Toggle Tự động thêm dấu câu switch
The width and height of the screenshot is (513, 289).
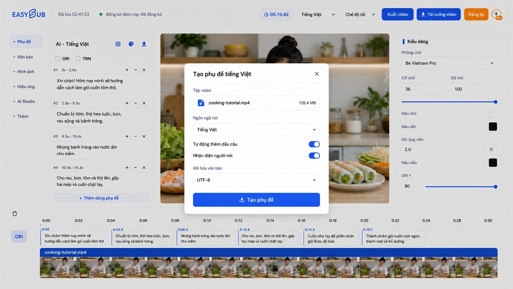pos(314,144)
